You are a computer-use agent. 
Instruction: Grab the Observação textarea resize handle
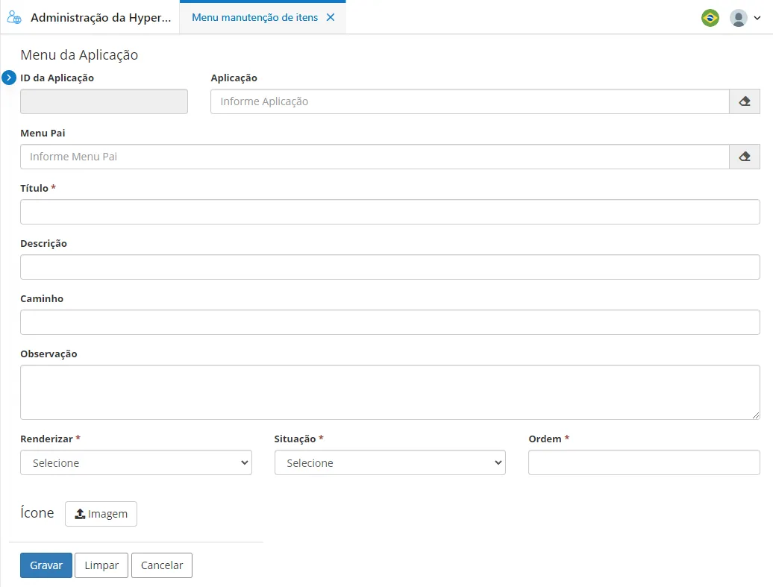tap(755, 415)
